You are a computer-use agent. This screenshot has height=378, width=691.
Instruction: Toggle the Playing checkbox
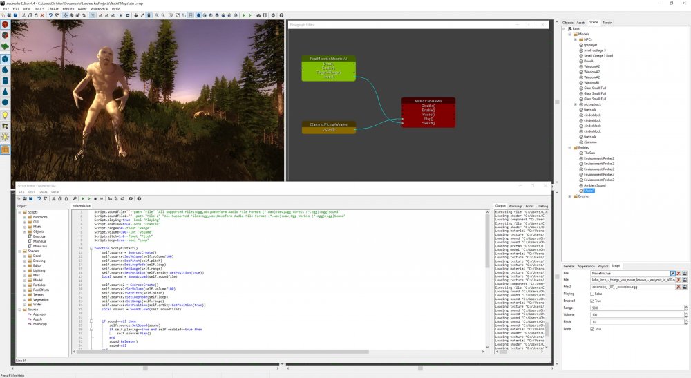pyautogui.click(x=591, y=294)
